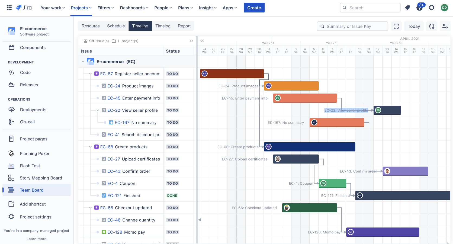This screenshot has width=453, height=244.
Task: Open Releases from the Development section
Action: click(x=11, y=85)
